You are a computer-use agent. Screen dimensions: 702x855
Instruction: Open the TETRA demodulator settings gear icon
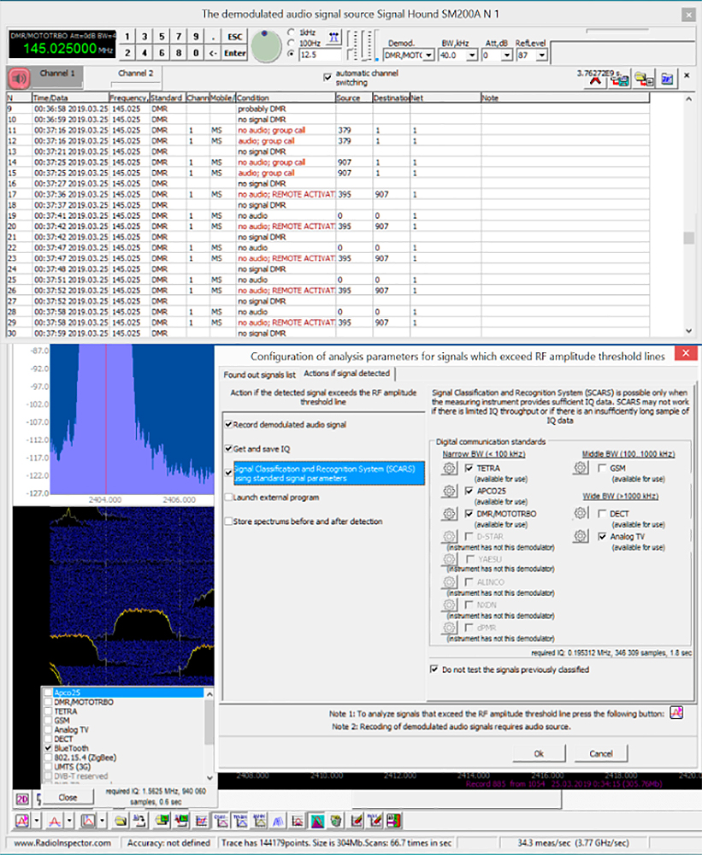tap(449, 469)
